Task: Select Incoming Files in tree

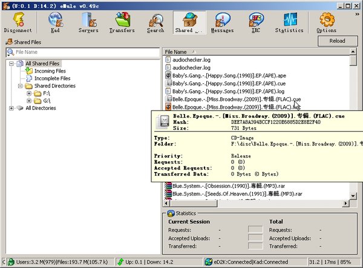Action: point(50,71)
